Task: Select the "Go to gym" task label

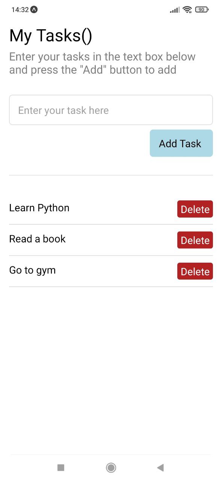Action: pyautogui.click(x=32, y=270)
